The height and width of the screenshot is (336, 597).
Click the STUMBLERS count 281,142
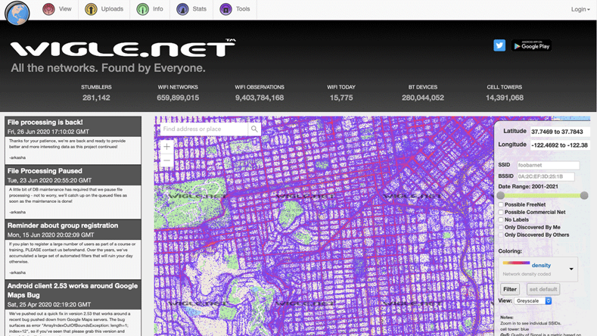(96, 98)
